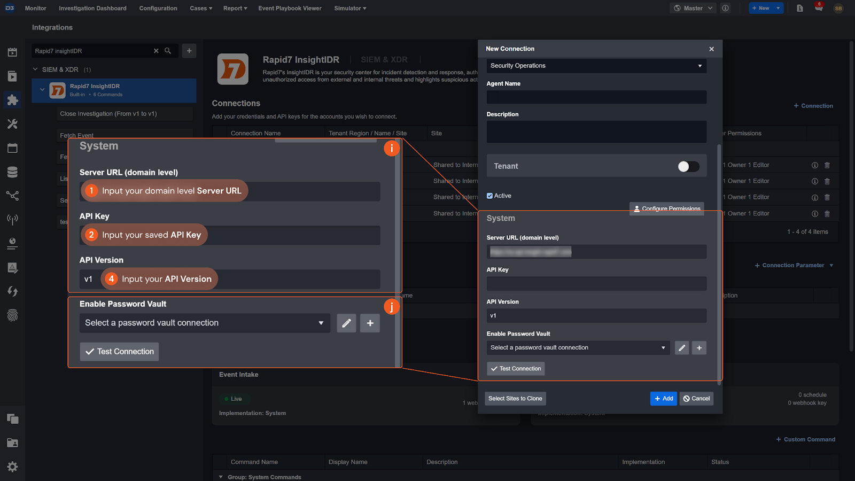This screenshot has height=481, width=855.
Task: Open the SB user avatar menu
Action: click(838, 8)
